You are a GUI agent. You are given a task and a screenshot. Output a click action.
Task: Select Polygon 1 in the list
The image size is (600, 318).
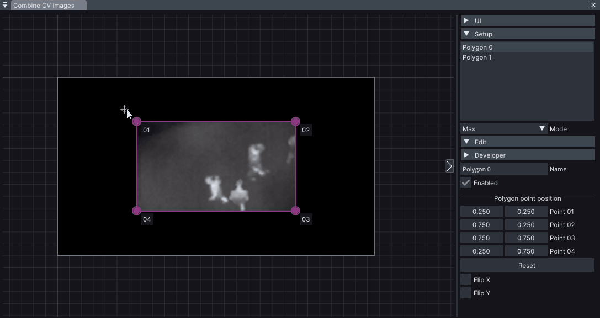click(527, 57)
